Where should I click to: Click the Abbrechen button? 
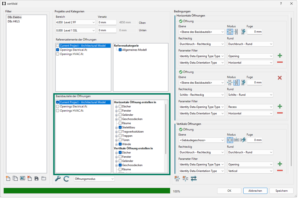(255, 191)
